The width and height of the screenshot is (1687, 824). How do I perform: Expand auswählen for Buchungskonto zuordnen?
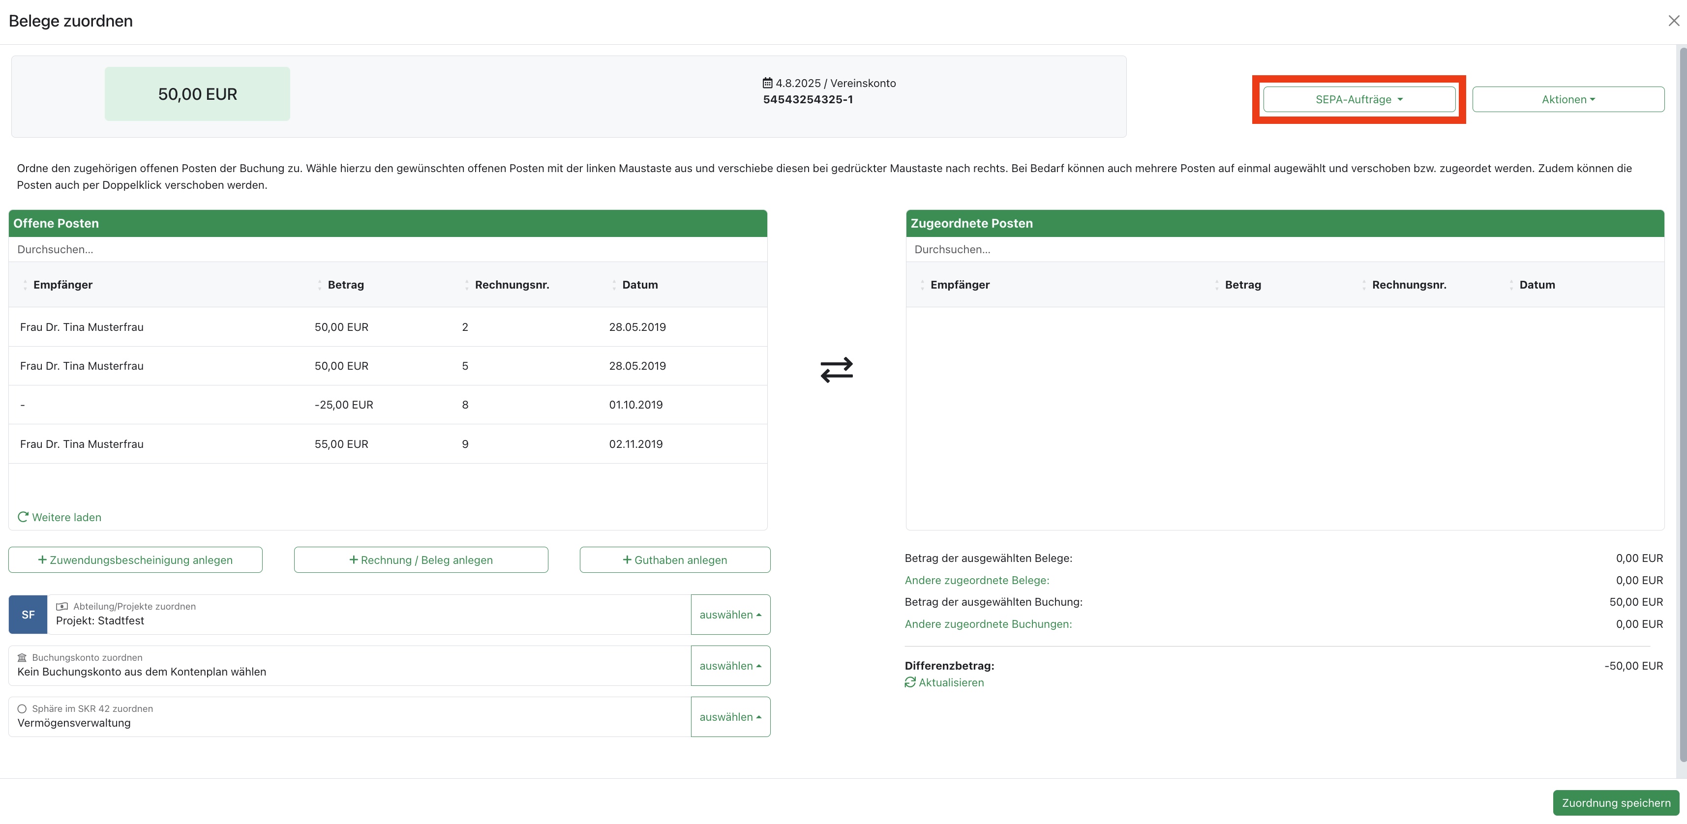tap(729, 666)
